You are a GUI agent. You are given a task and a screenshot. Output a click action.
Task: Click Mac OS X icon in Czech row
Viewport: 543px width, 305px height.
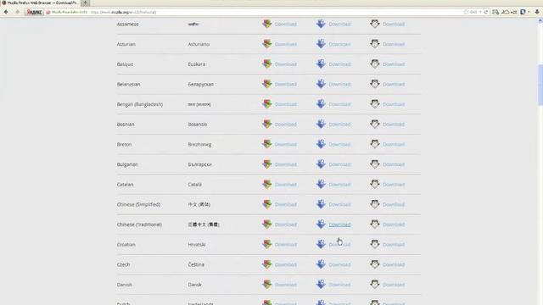321,264
